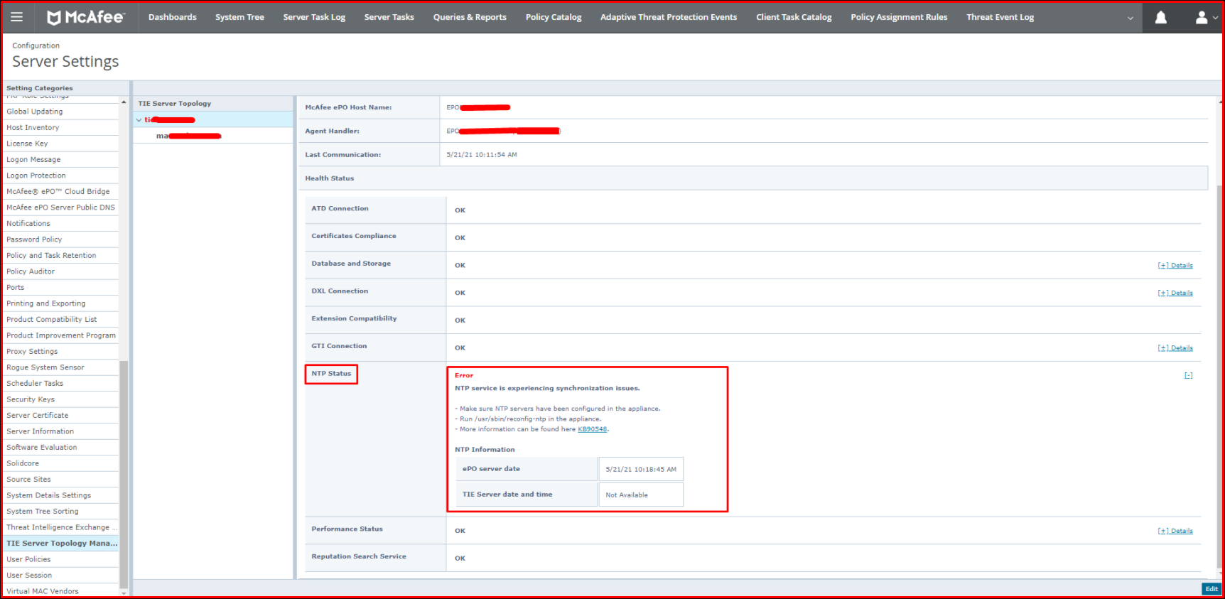The height and width of the screenshot is (599, 1225).
Task: Select Product Improvement Program category
Action: click(60, 335)
